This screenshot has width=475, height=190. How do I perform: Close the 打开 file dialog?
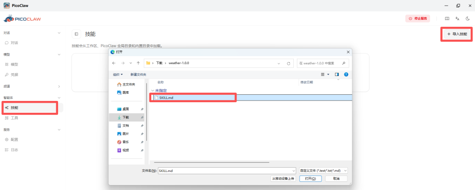click(348, 52)
